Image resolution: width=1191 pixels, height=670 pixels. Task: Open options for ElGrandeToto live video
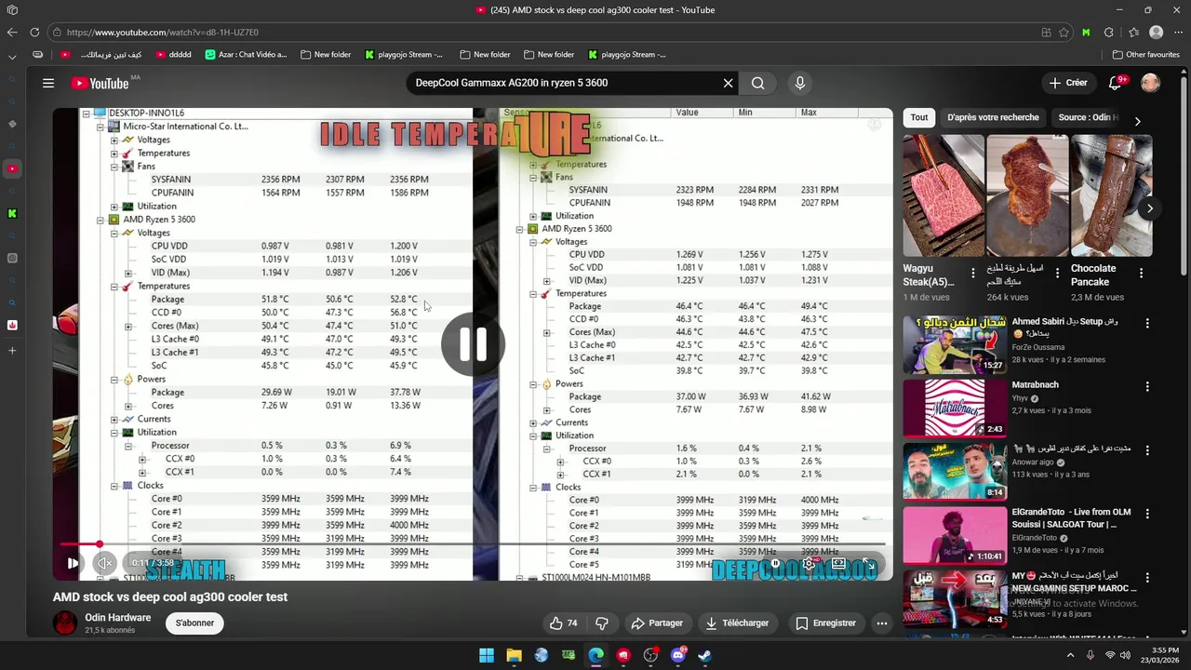1147,514
